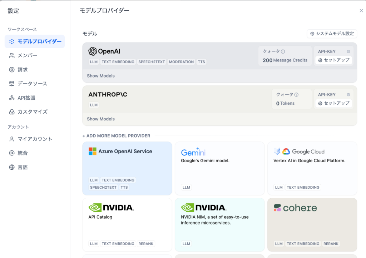The height and width of the screenshot is (258, 366).
Task: Click the Microsoft logo on Azure card
Action: [x=93, y=152]
